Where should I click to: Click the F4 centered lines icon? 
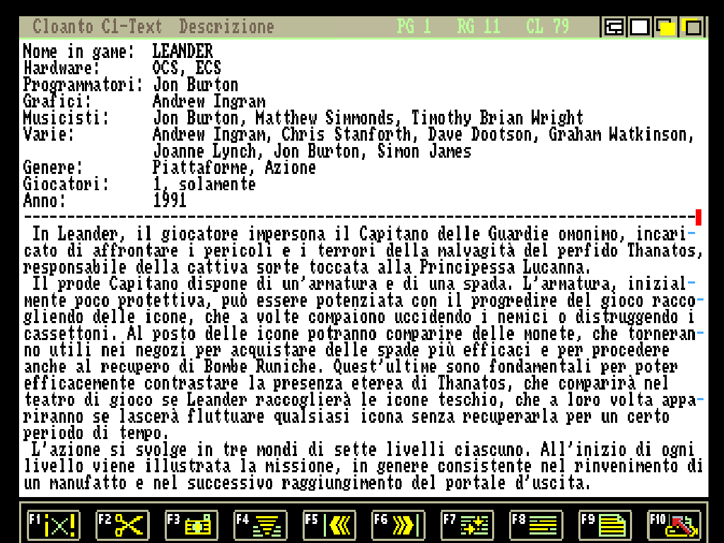(260, 525)
